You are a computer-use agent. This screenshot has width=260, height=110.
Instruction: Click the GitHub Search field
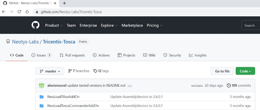point(251,25)
